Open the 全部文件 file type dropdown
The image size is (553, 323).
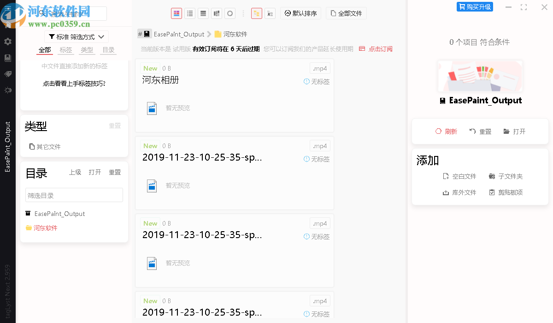pos(346,13)
